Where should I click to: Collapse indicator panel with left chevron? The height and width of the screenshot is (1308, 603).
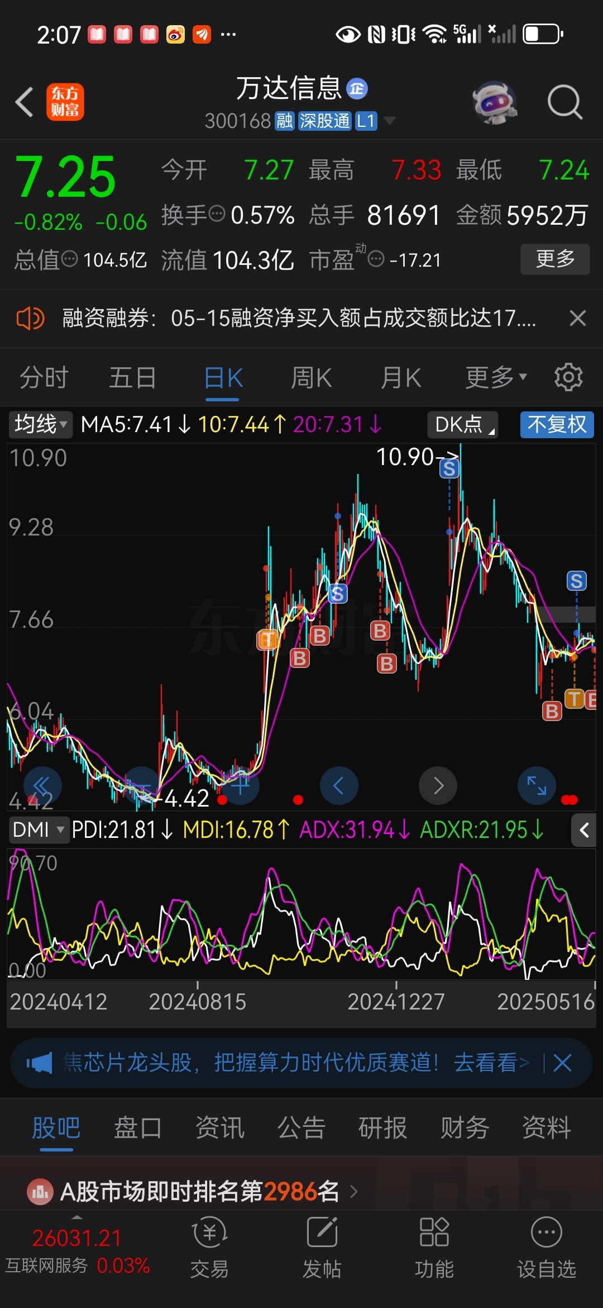(x=584, y=830)
